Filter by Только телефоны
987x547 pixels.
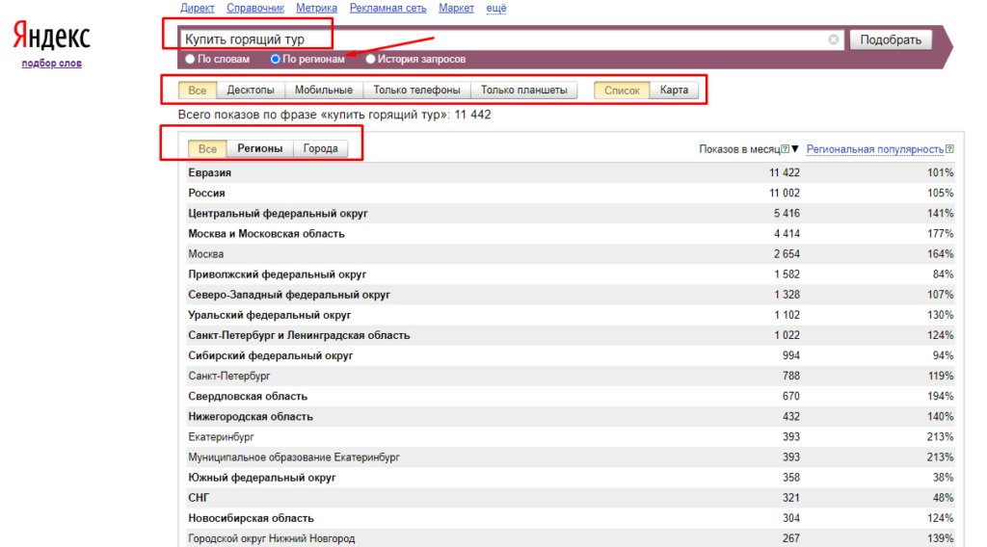(x=416, y=91)
